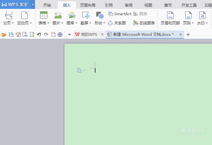
Task: Open the WPS 文字 application menu arrow
Action: click(x=33, y=4)
